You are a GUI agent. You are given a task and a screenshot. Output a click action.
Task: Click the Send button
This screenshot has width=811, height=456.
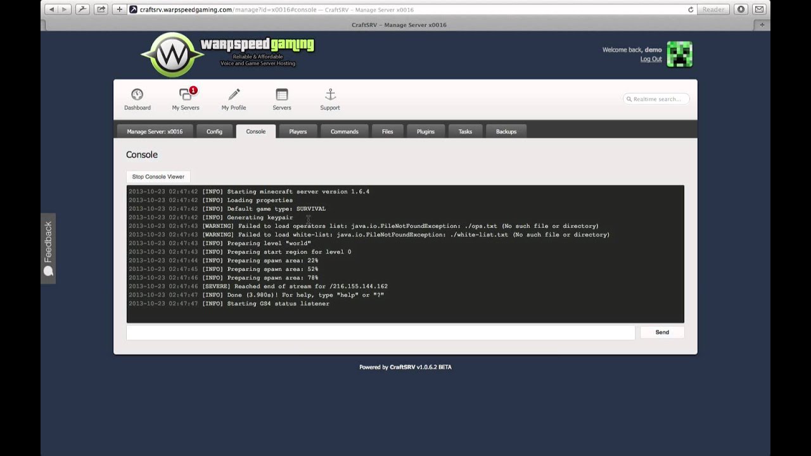pos(662,332)
